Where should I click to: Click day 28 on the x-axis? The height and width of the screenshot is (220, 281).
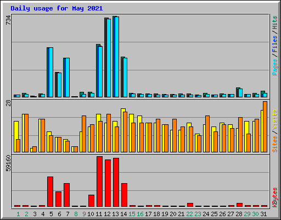click(239, 214)
